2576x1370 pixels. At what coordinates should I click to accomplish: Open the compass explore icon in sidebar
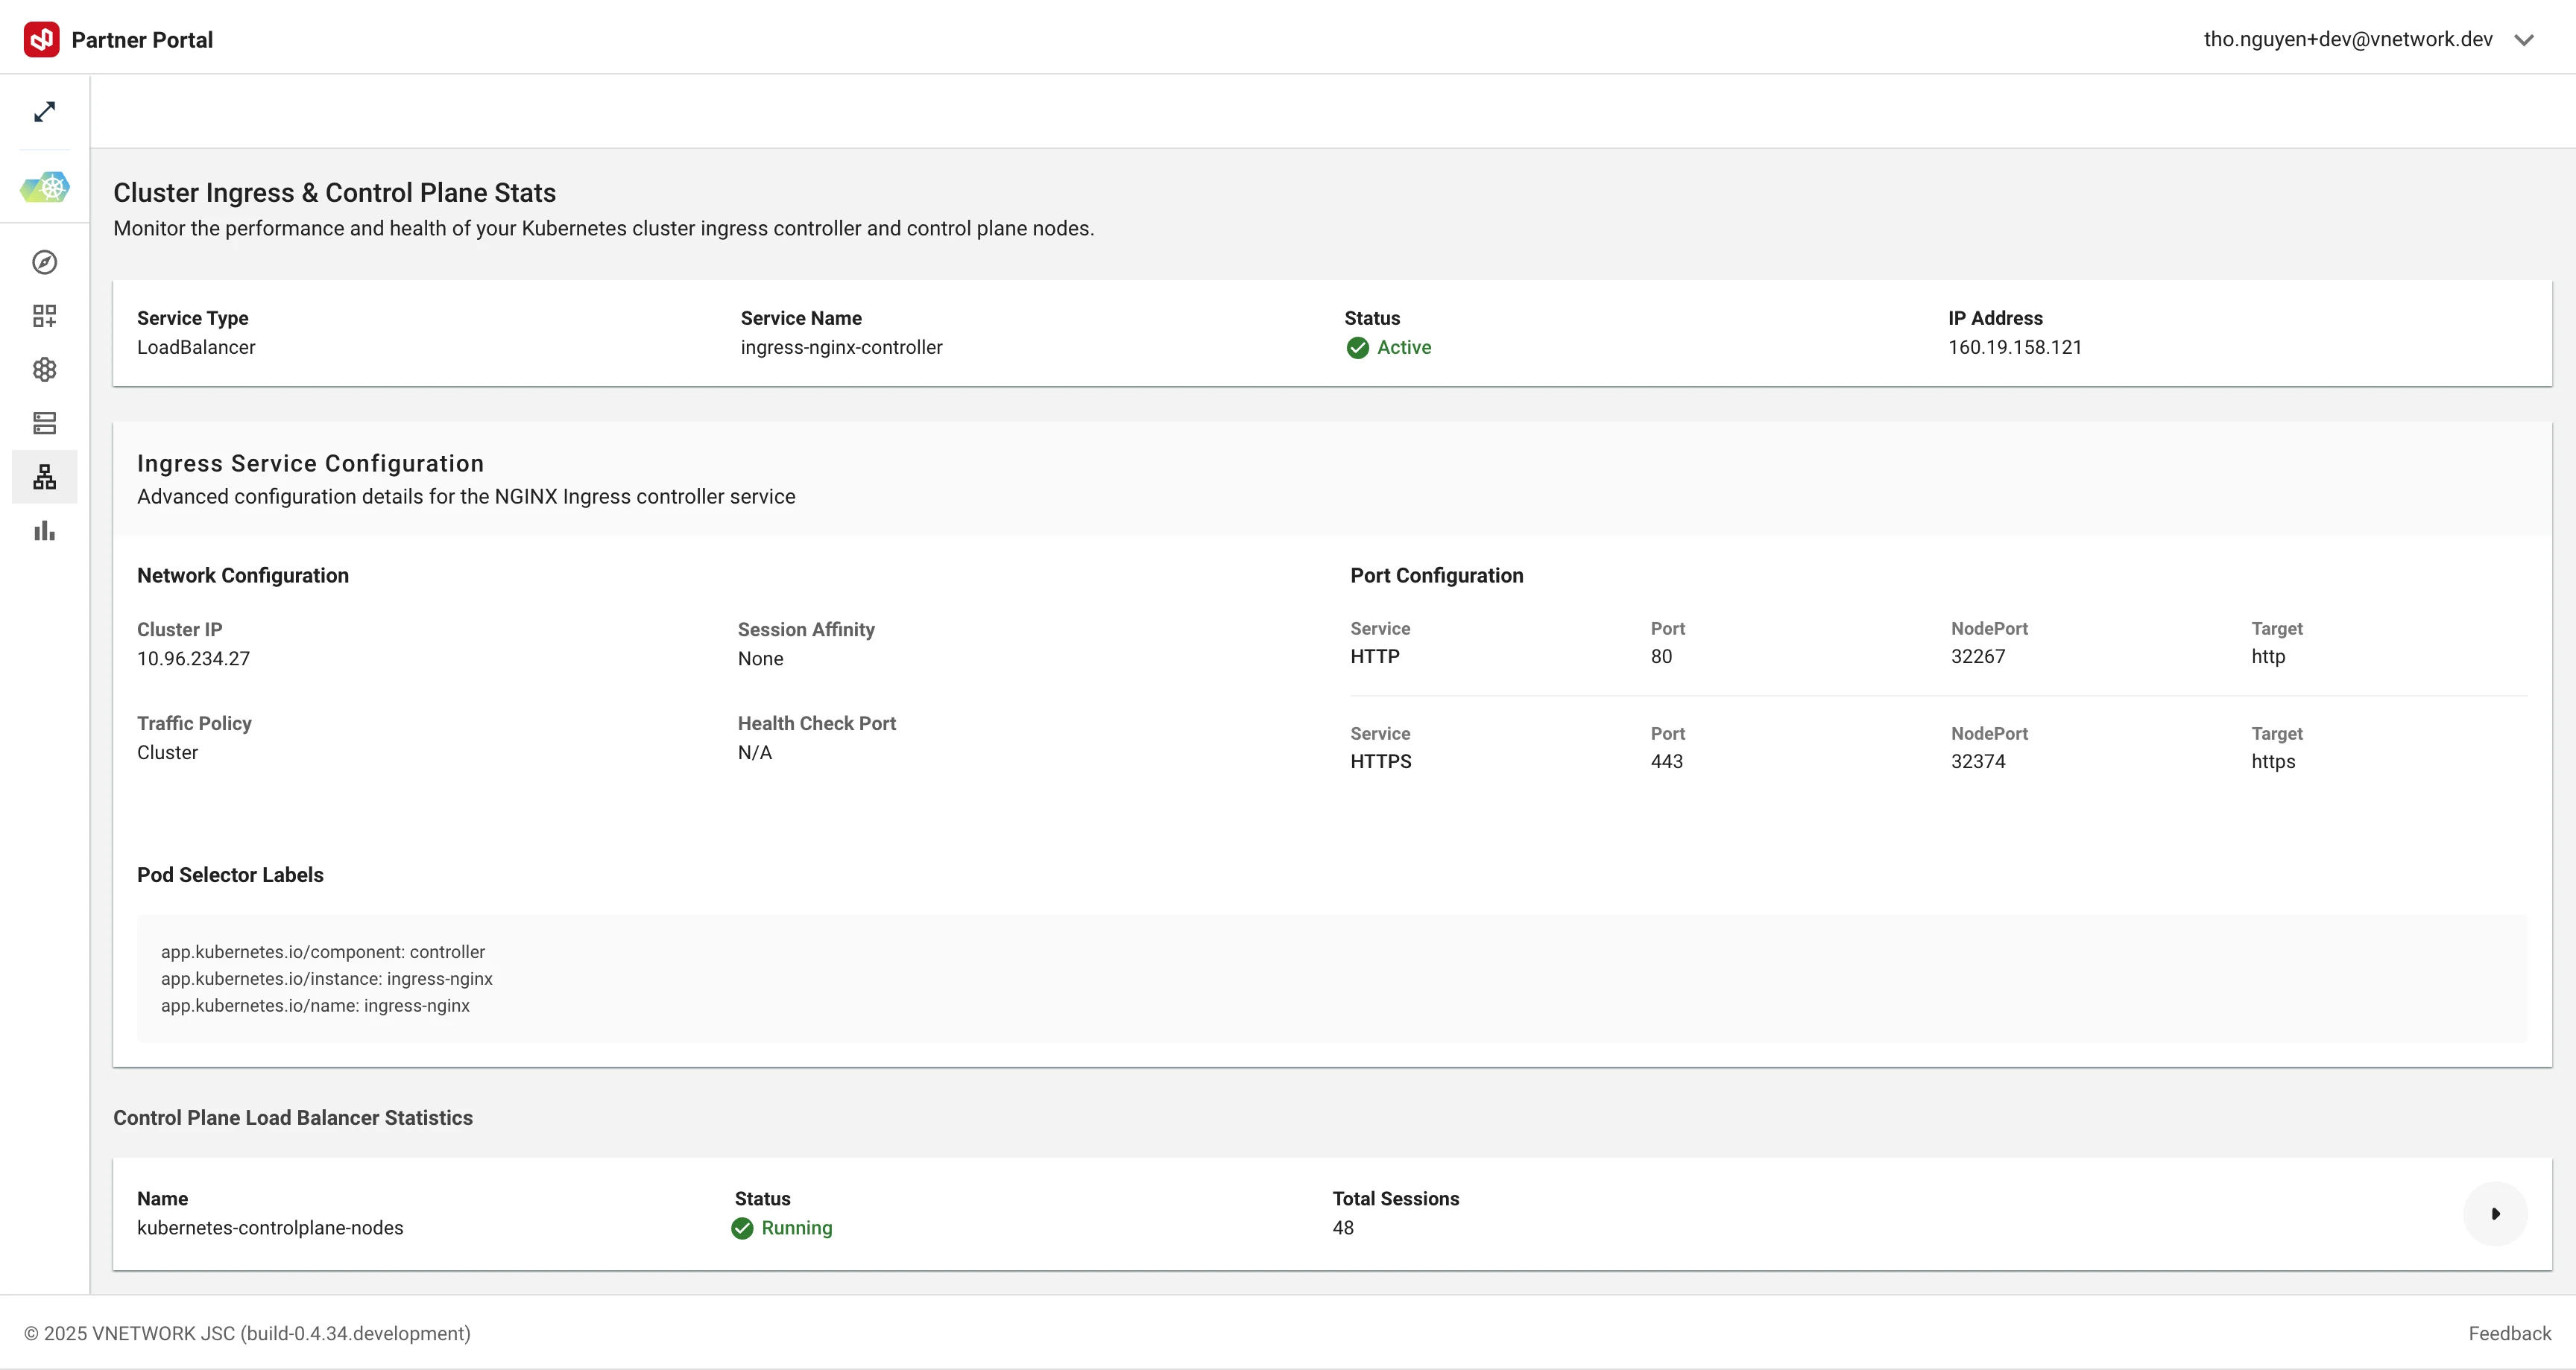(x=44, y=261)
